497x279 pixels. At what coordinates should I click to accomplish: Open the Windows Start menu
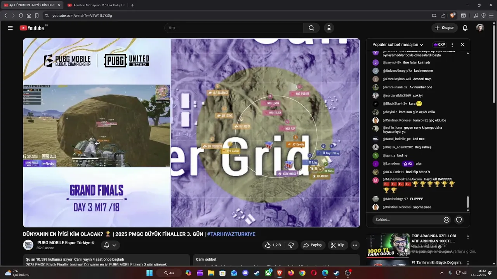149,273
